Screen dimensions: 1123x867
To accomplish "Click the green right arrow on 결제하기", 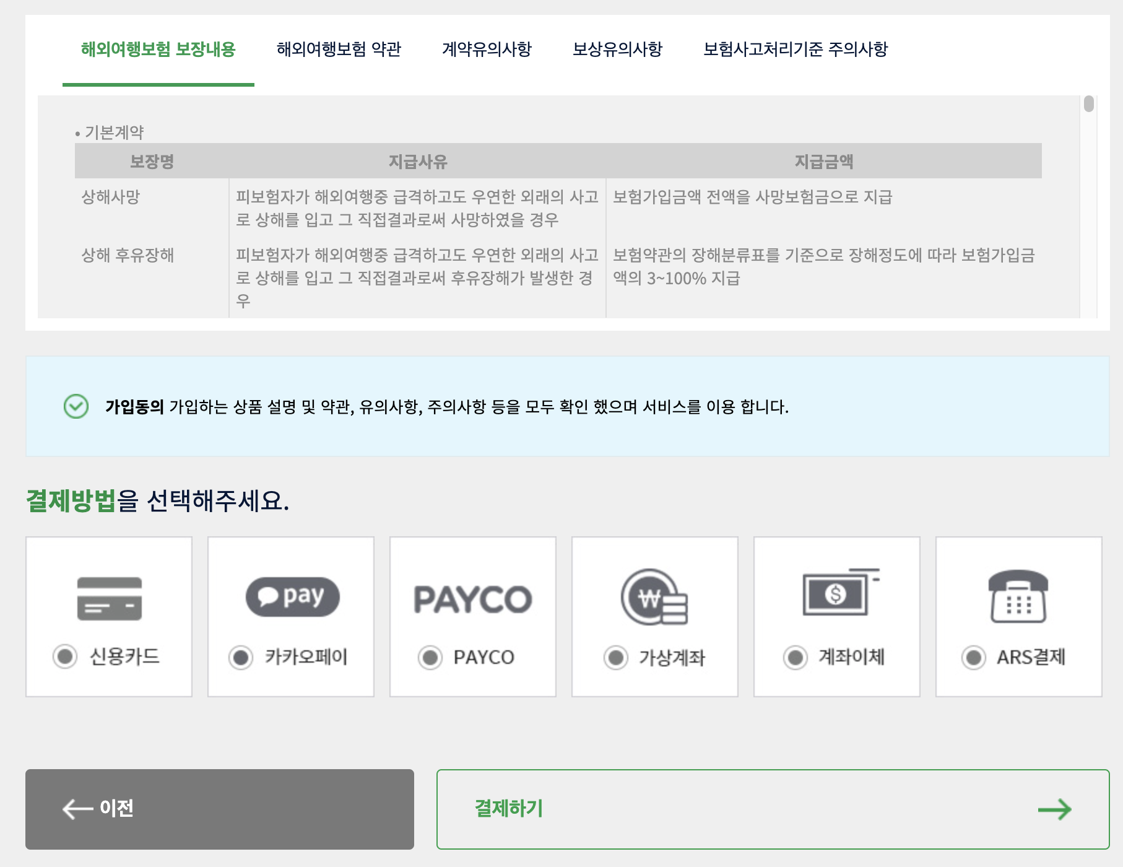I will click(x=1055, y=809).
